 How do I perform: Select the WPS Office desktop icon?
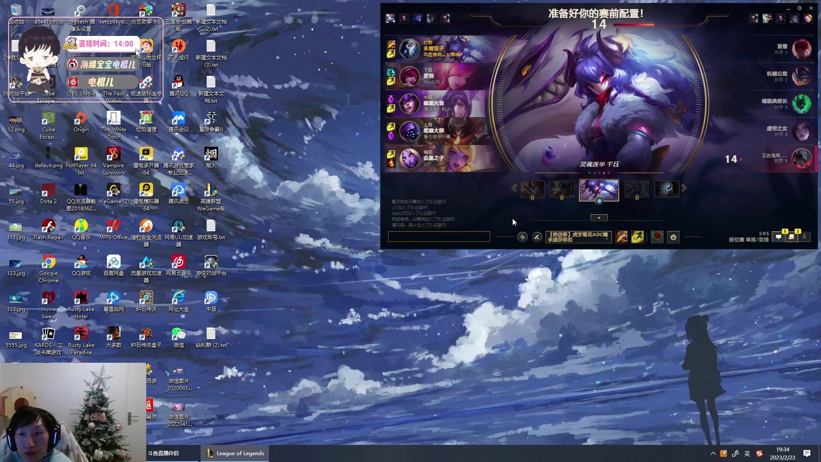pos(114,229)
